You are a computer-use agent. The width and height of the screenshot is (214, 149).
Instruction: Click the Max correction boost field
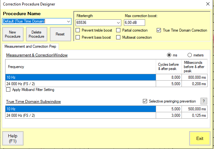pyautogui.click(x=134, y=23)
